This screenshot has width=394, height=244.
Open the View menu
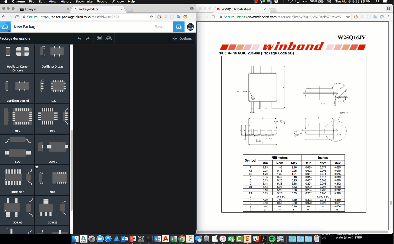pos(53,2)
